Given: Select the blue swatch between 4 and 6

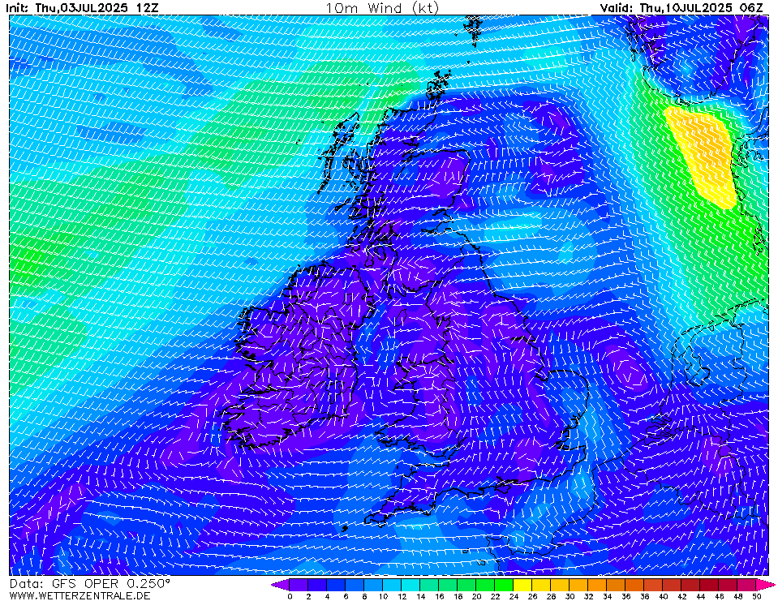Looking at the screenshot, I should tap(336, 585).
